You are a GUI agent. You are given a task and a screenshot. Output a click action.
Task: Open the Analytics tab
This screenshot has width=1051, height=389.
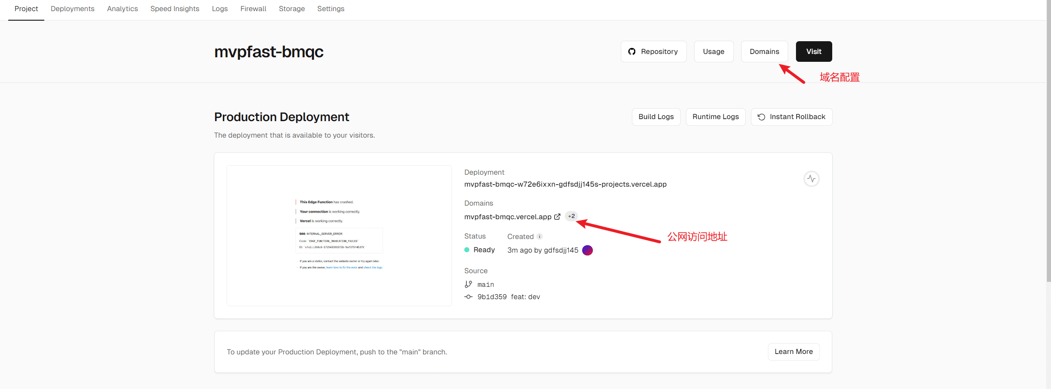coord(122,9)
